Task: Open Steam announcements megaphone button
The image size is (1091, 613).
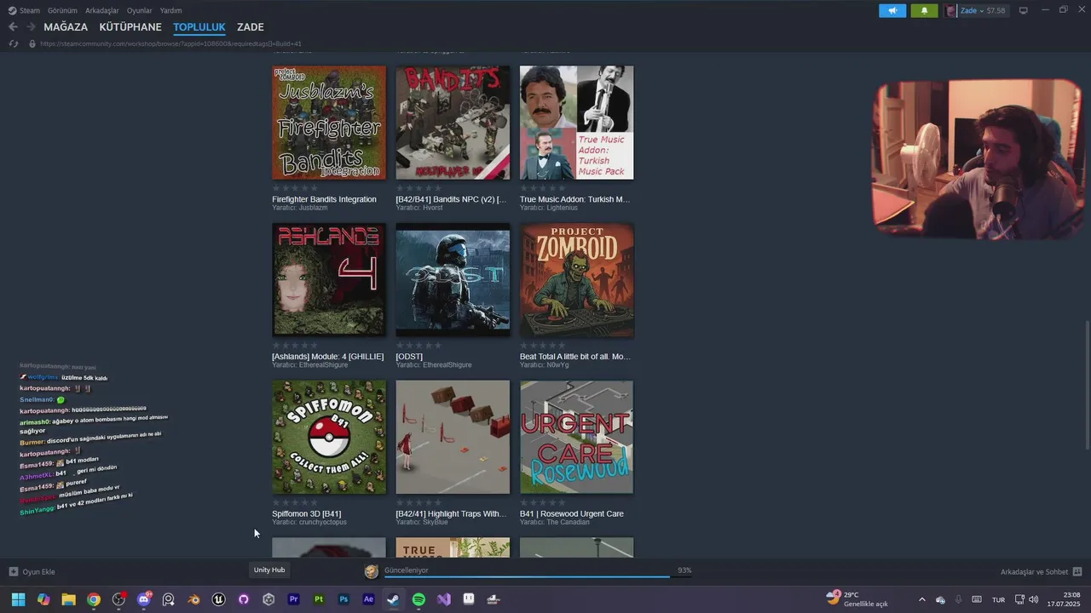Action: coord(892,11)
